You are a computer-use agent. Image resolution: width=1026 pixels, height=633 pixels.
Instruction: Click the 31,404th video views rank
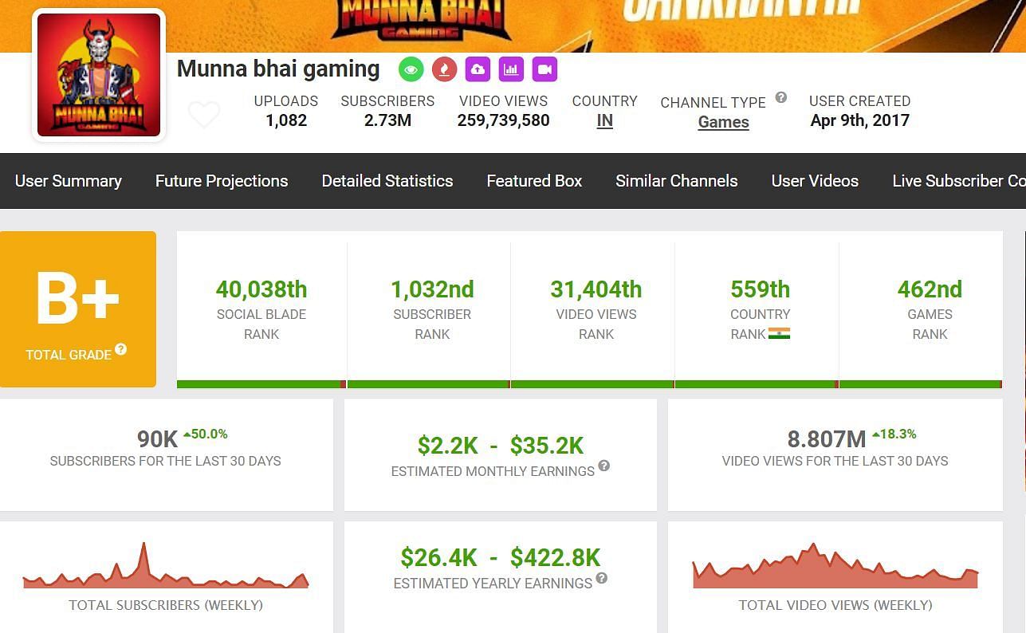tap(596, 289)
